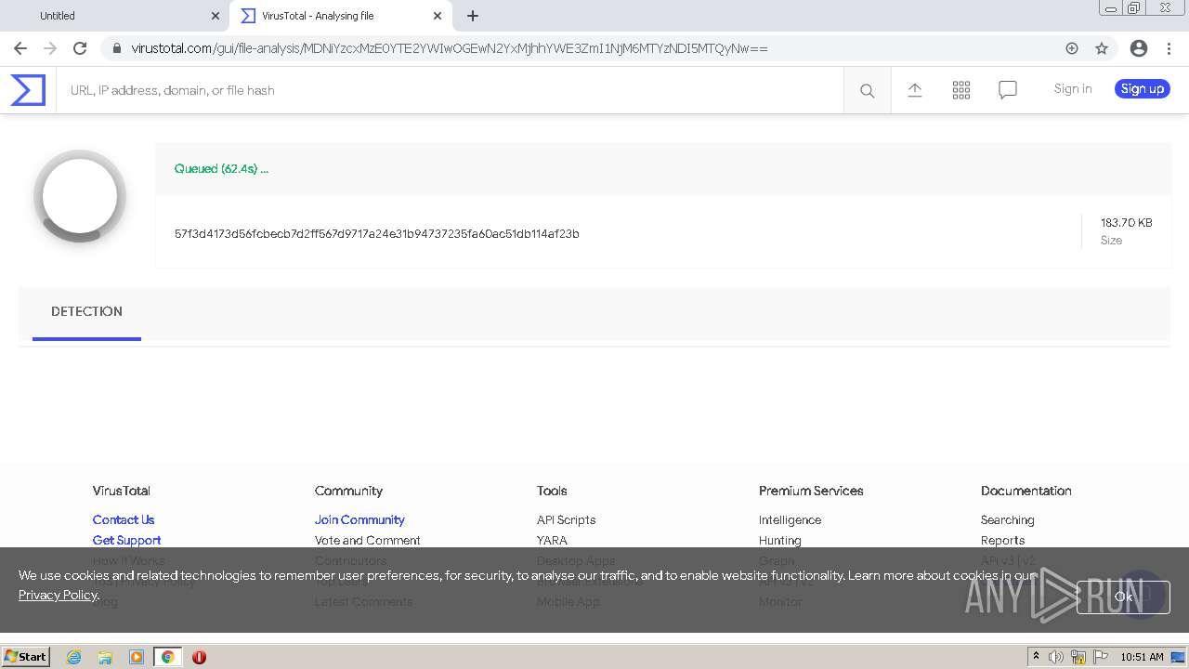Open Searching documentation link
Screen dimensions: 1189x669
point(1007,520)
